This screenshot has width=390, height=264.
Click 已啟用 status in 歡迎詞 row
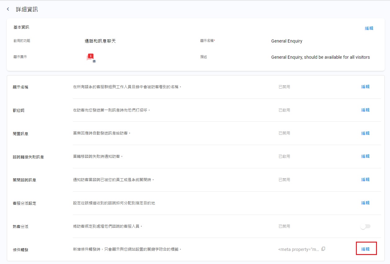284,110
